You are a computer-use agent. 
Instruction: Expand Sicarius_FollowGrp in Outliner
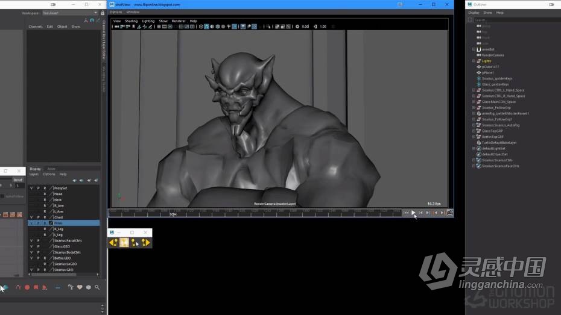pos(474,108)
